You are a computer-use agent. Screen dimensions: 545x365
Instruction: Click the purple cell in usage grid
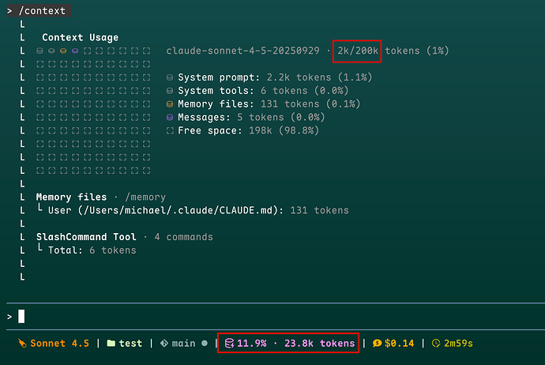coord(75,51)
